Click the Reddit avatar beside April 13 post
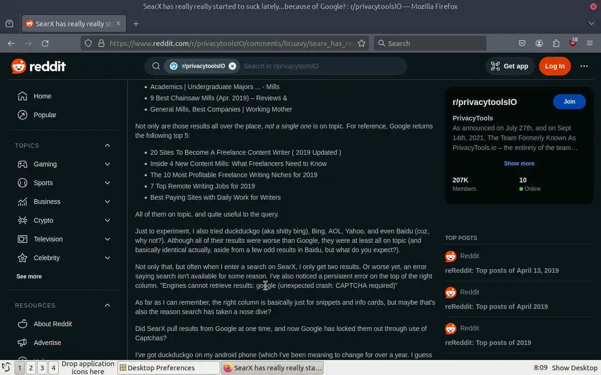601x375 pixels. point(451,256)
